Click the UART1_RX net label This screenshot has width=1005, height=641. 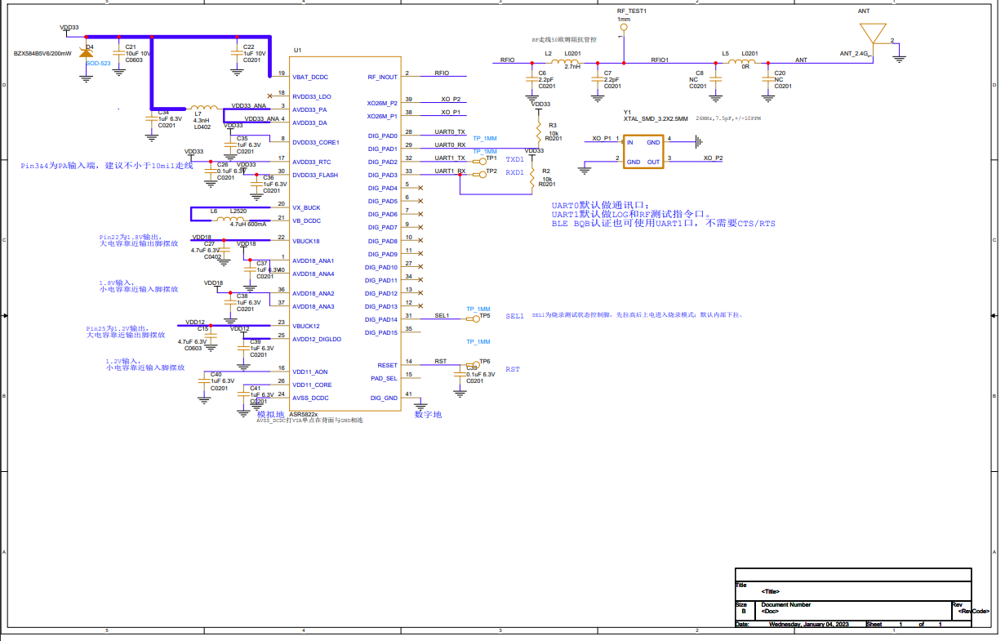pos(450,171)
